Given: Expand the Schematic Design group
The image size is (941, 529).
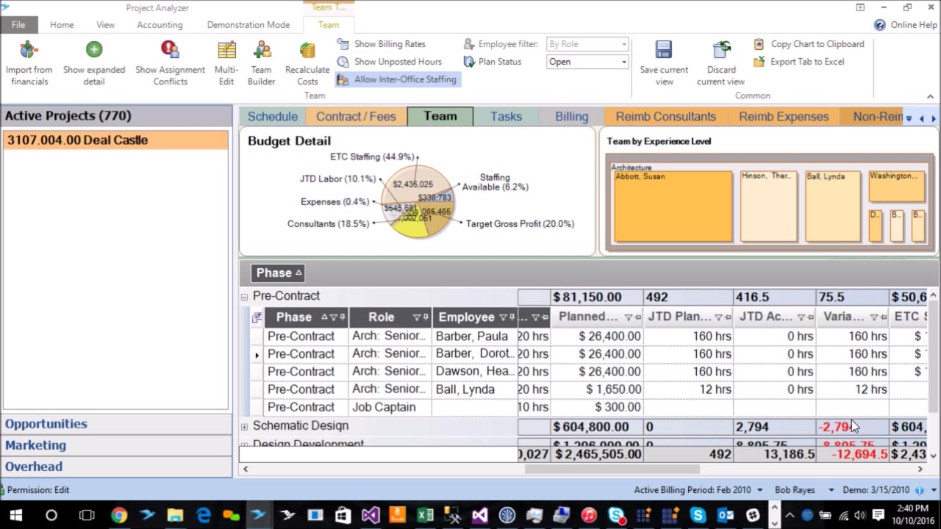Looking at the screenshot, I should 245,426.
